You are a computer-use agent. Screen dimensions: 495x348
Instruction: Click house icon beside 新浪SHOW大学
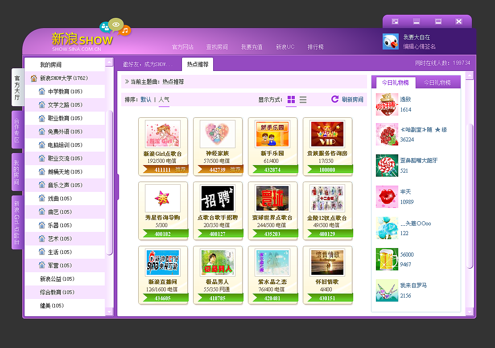[x=34, y=78]
